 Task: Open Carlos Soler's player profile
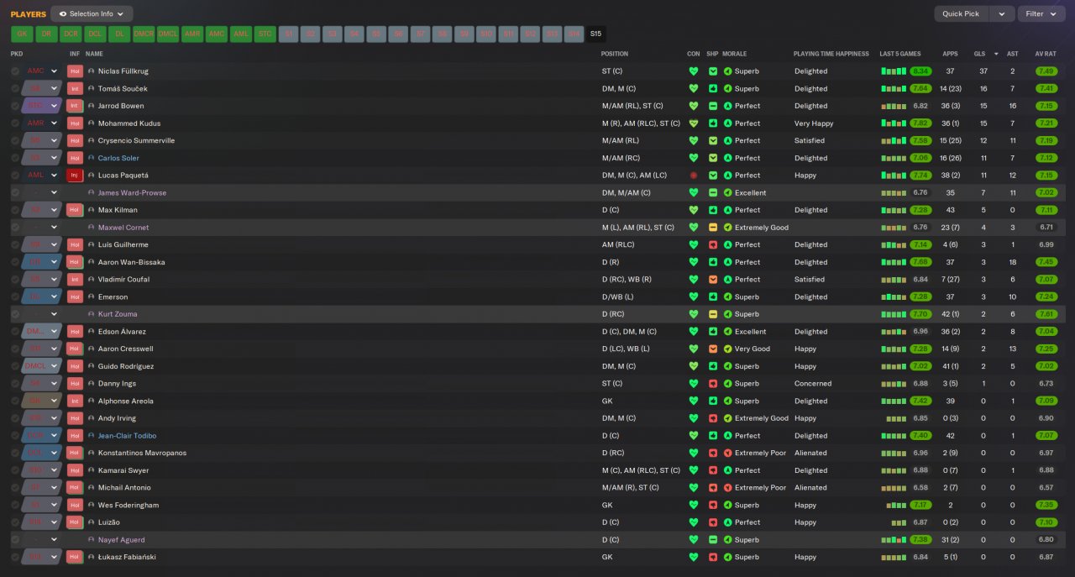click(118, 158)
